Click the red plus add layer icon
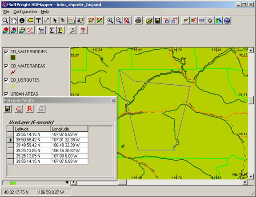Viewport: 256px width, 197px height. 5,30
